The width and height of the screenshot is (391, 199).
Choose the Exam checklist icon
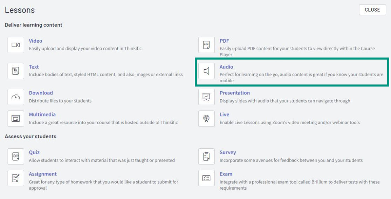point(206,178)
